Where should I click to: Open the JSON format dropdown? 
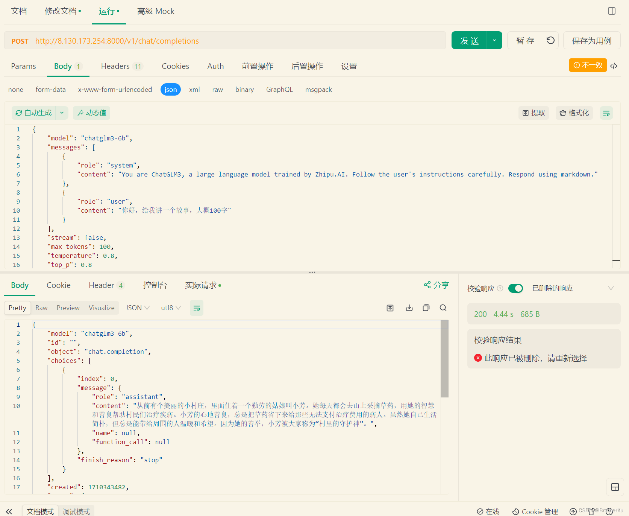pyautogui.click(x=138, y=308)
